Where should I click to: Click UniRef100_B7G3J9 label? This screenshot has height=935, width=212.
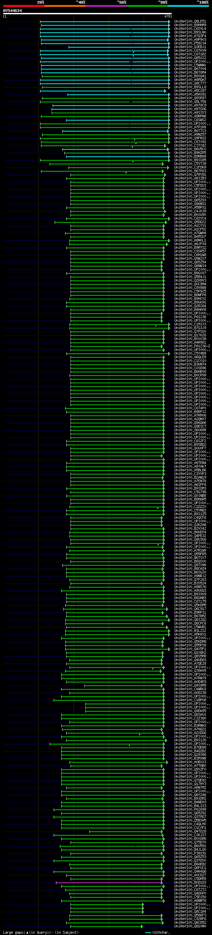click(x=190, y=328)
